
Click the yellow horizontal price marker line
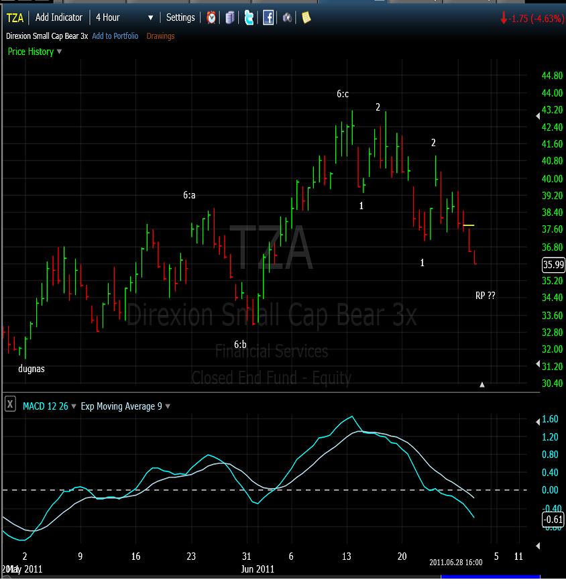click(469, 225)
